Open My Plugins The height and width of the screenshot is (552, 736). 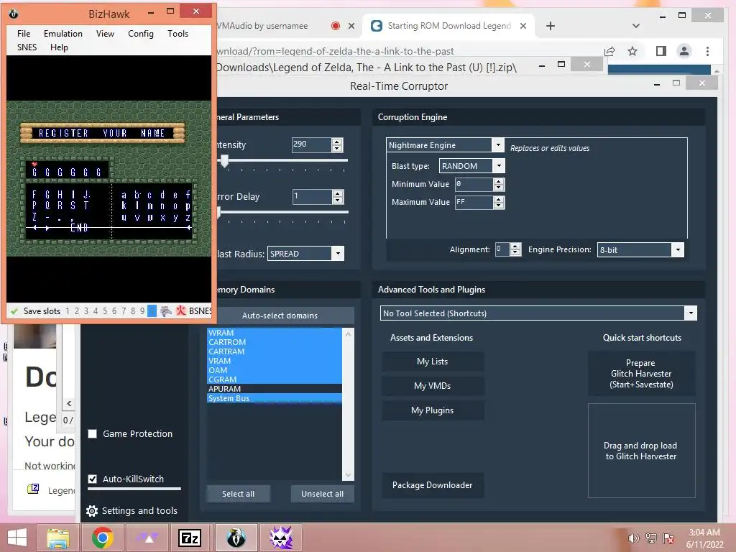tap(432, 410)
